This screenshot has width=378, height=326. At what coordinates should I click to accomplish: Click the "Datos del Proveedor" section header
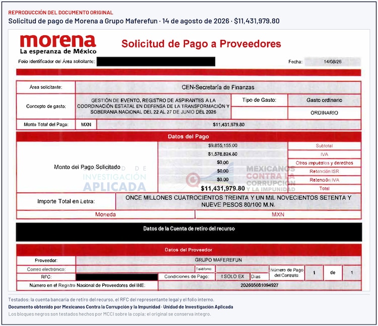coord(189,250)
